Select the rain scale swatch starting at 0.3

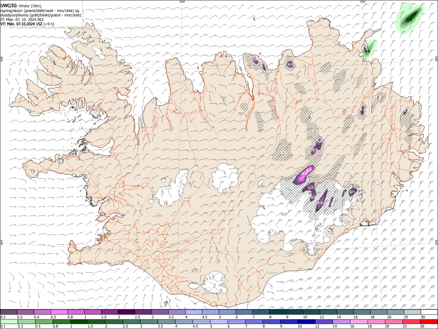(x=26, y=321)
